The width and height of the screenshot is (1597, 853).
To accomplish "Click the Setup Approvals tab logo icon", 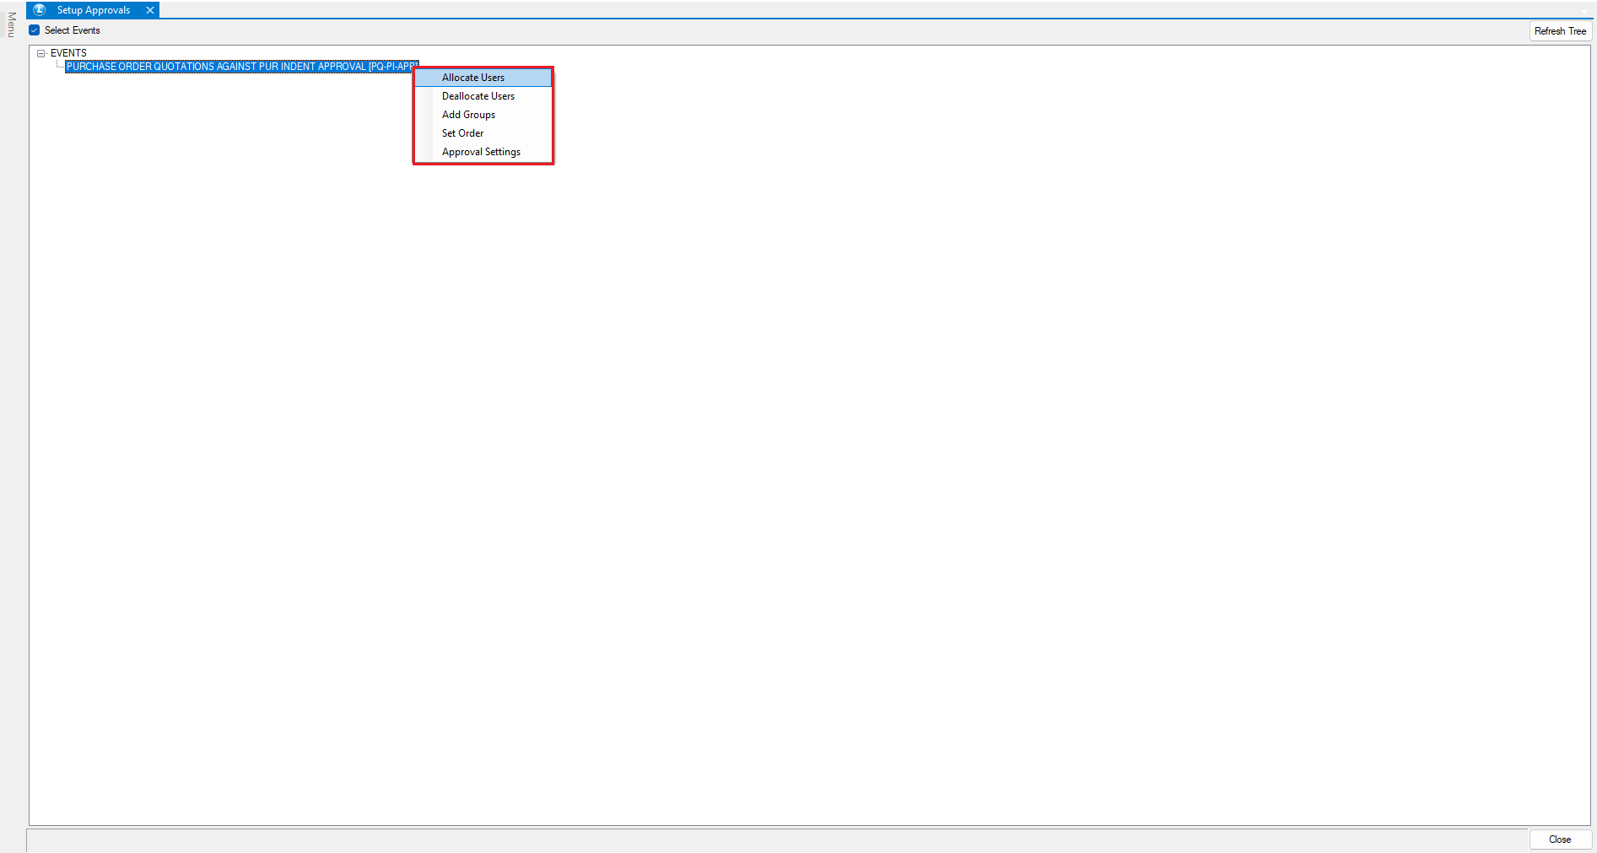I will pos(39,10).
